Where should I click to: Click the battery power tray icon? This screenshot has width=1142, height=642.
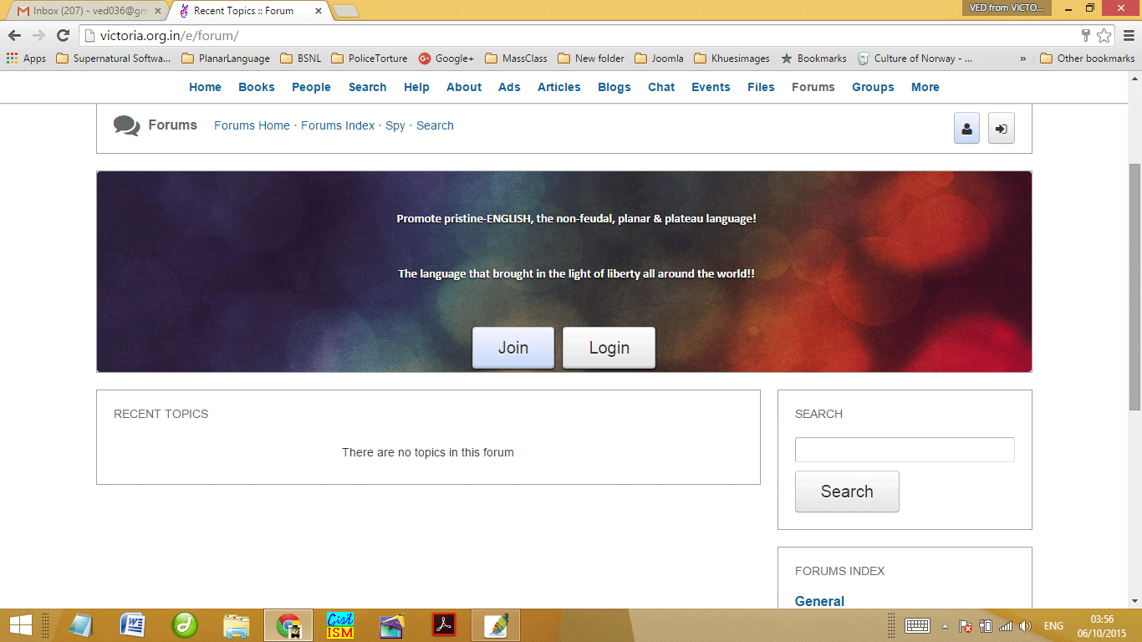coord(985,625)
